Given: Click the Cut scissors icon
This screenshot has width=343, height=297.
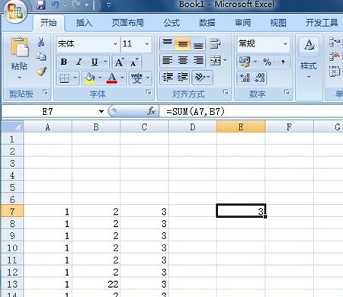Looking at the screenshot, I should tap(41, 42).
